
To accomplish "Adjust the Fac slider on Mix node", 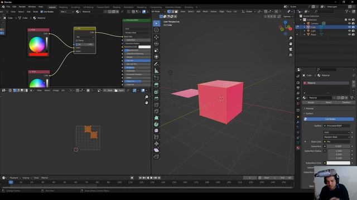I will pyautogui.click(x=85, y=44).
